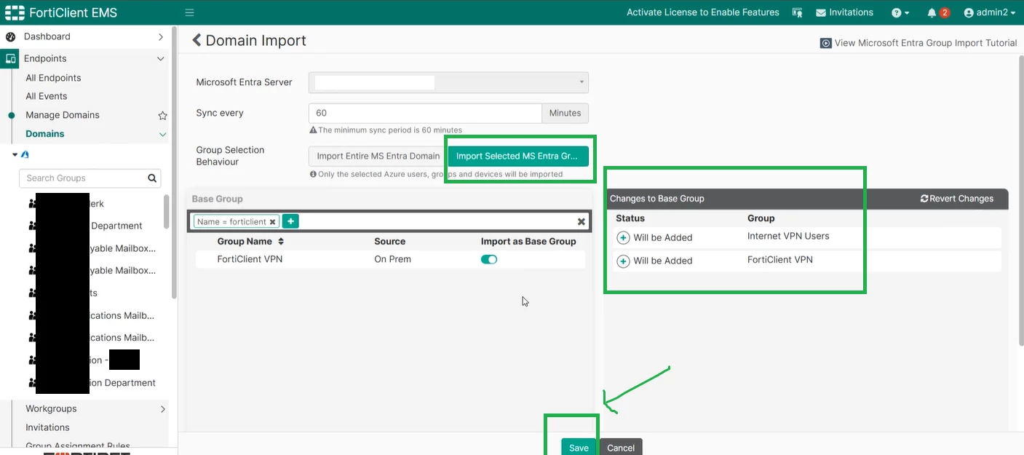
Task: Click Activate License to Enable Features
Action: point(703,12)
